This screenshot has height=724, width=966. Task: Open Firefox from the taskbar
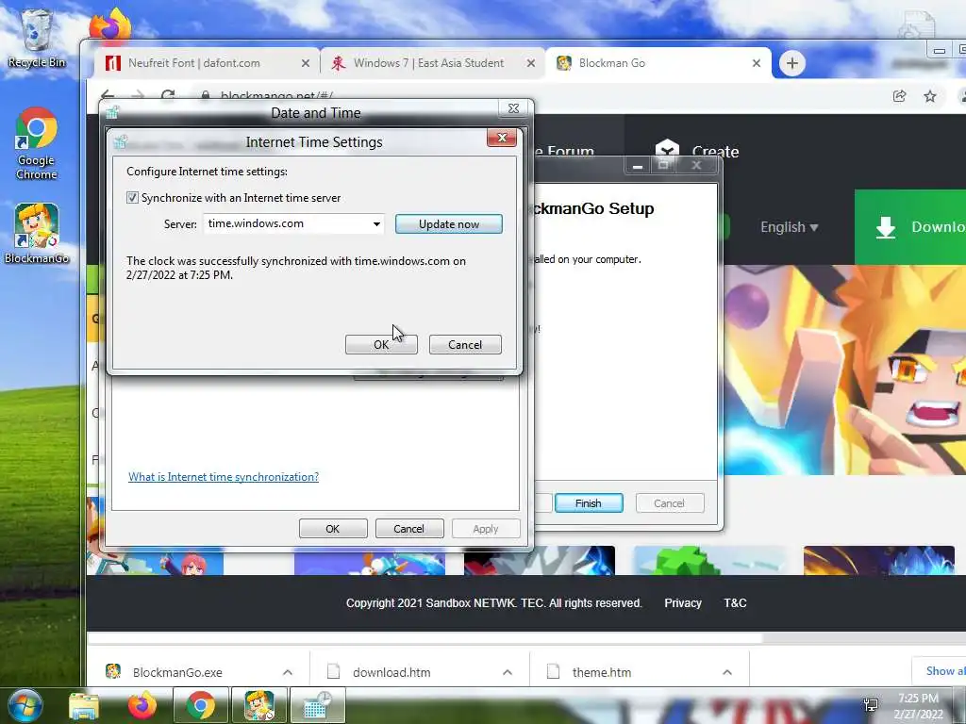click(142, 706)
